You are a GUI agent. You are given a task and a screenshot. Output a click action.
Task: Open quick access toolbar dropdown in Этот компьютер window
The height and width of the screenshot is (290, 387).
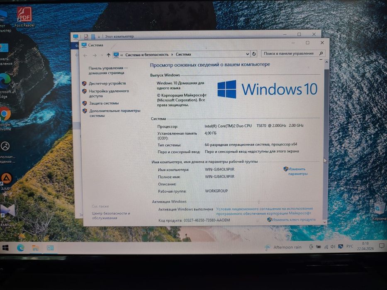click(x=99, y=37)
